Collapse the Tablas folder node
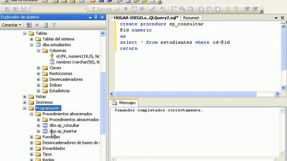Screen dimensions: 287x161 25,34
